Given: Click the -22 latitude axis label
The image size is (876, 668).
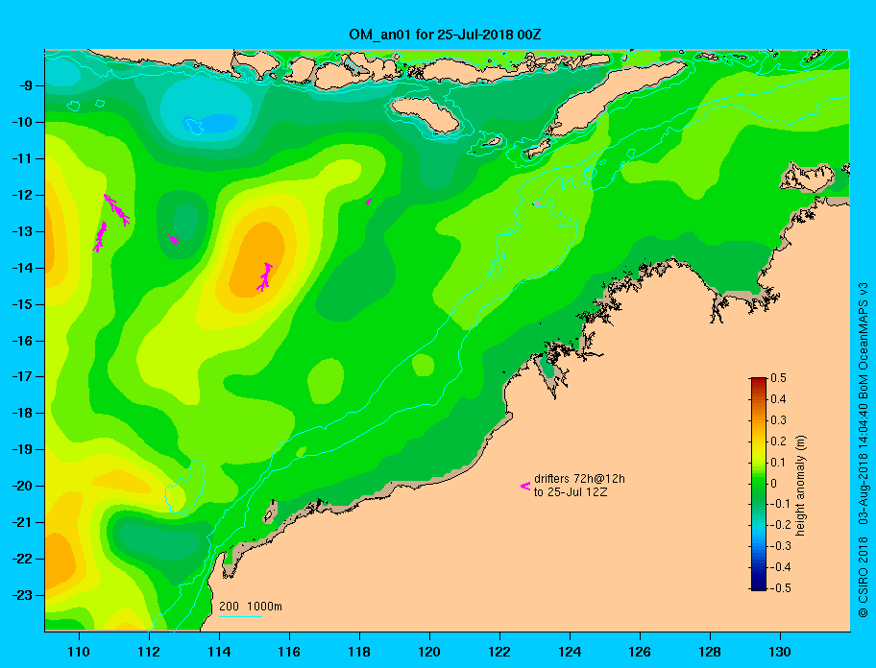Looking at the screenshot, I should [21, 560].
